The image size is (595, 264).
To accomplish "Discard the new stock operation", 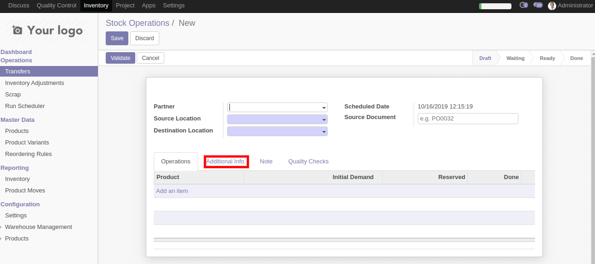I will (144, 38).
